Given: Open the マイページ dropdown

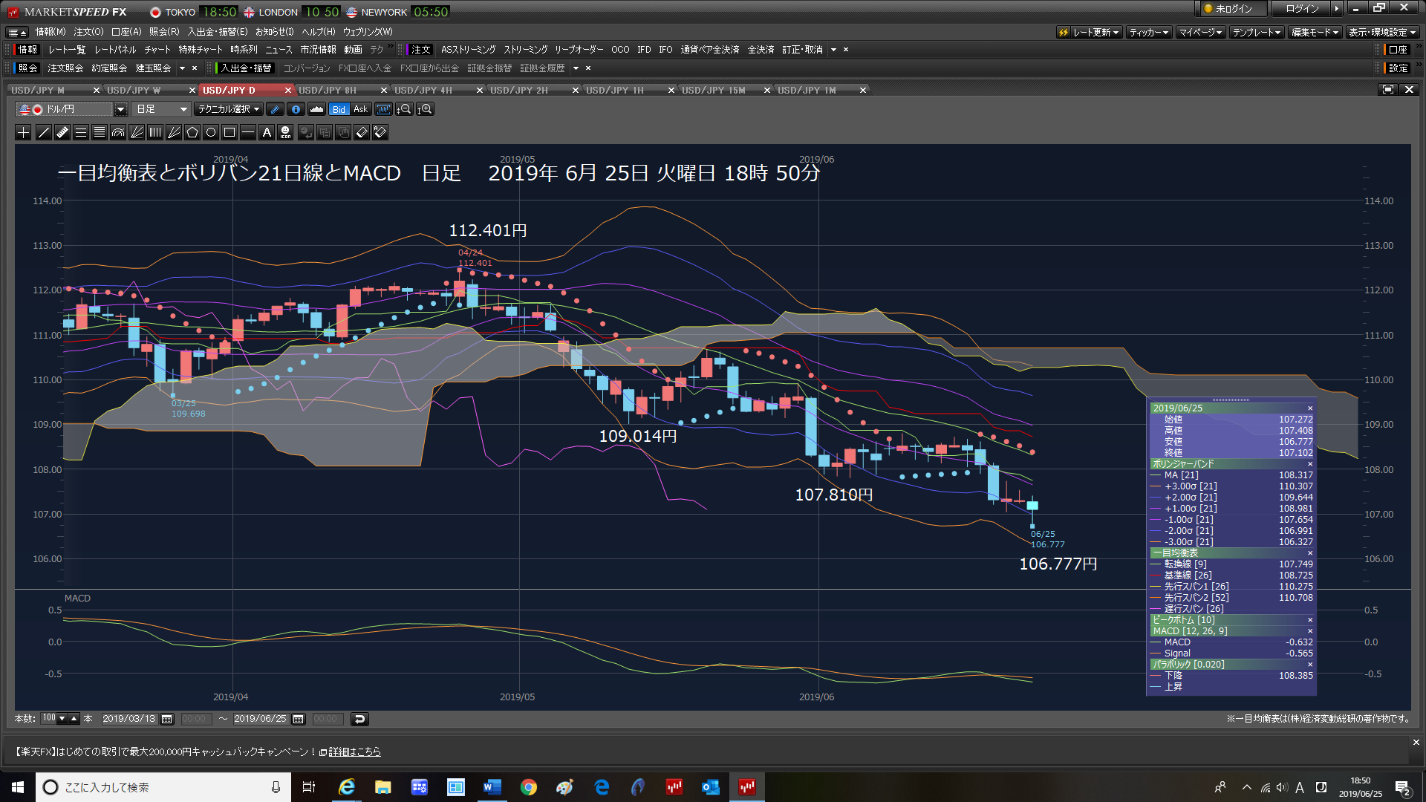Looking at the screenshot, I should (1200, 33).
